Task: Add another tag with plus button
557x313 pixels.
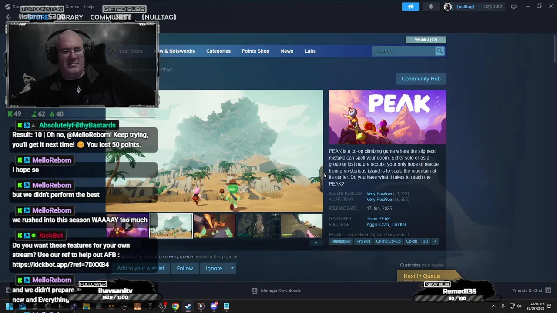Action: (x=435, y=241)
